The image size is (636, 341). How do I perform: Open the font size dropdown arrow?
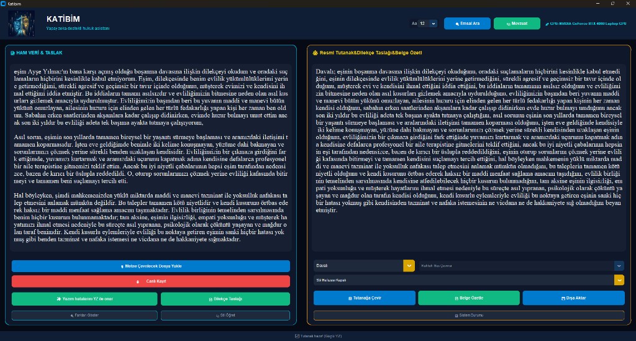pos(433,24)
